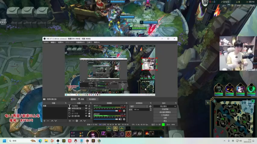
Task: Open Filters button in source toolbar
Action: point(81,99)
